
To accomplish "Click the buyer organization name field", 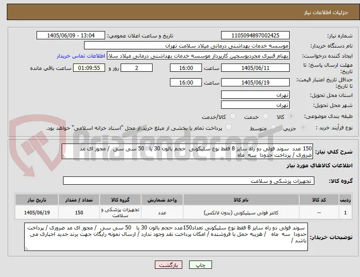I will point(187,45).
